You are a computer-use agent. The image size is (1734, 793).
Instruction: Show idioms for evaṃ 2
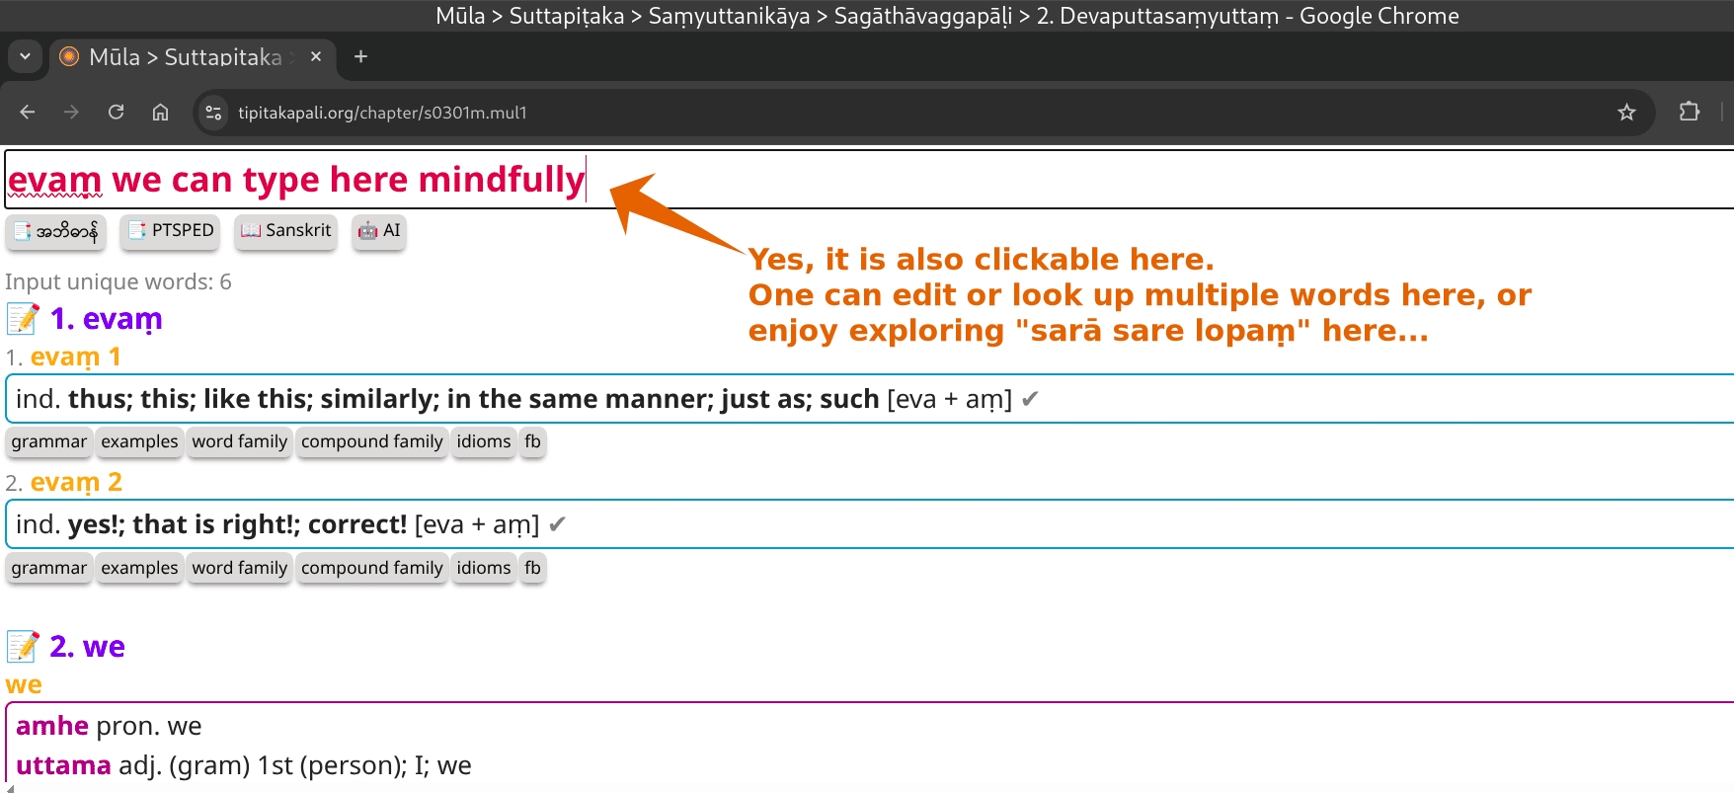(484, 568)
